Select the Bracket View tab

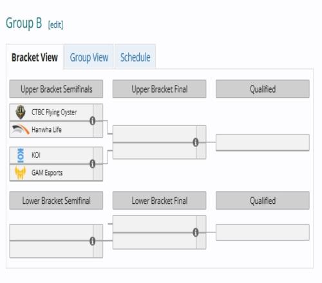35,57
